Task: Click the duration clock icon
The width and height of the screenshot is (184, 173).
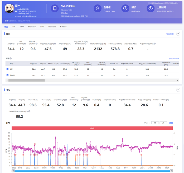Action: [125, 8]
